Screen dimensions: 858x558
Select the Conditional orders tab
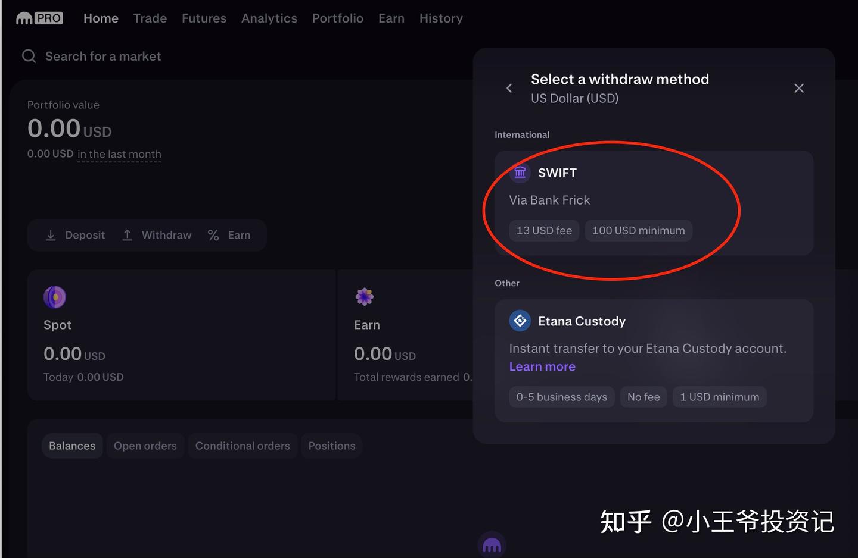[x=243, y=446]
